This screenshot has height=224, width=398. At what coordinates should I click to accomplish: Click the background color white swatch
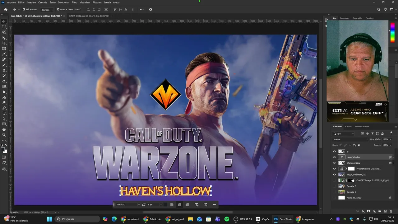click(x=6, y=152)
